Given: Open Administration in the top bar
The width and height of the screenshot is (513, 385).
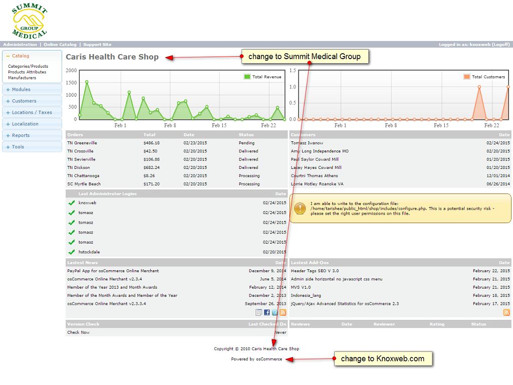Looking at the screenshot, I should [x=20, y=45].
